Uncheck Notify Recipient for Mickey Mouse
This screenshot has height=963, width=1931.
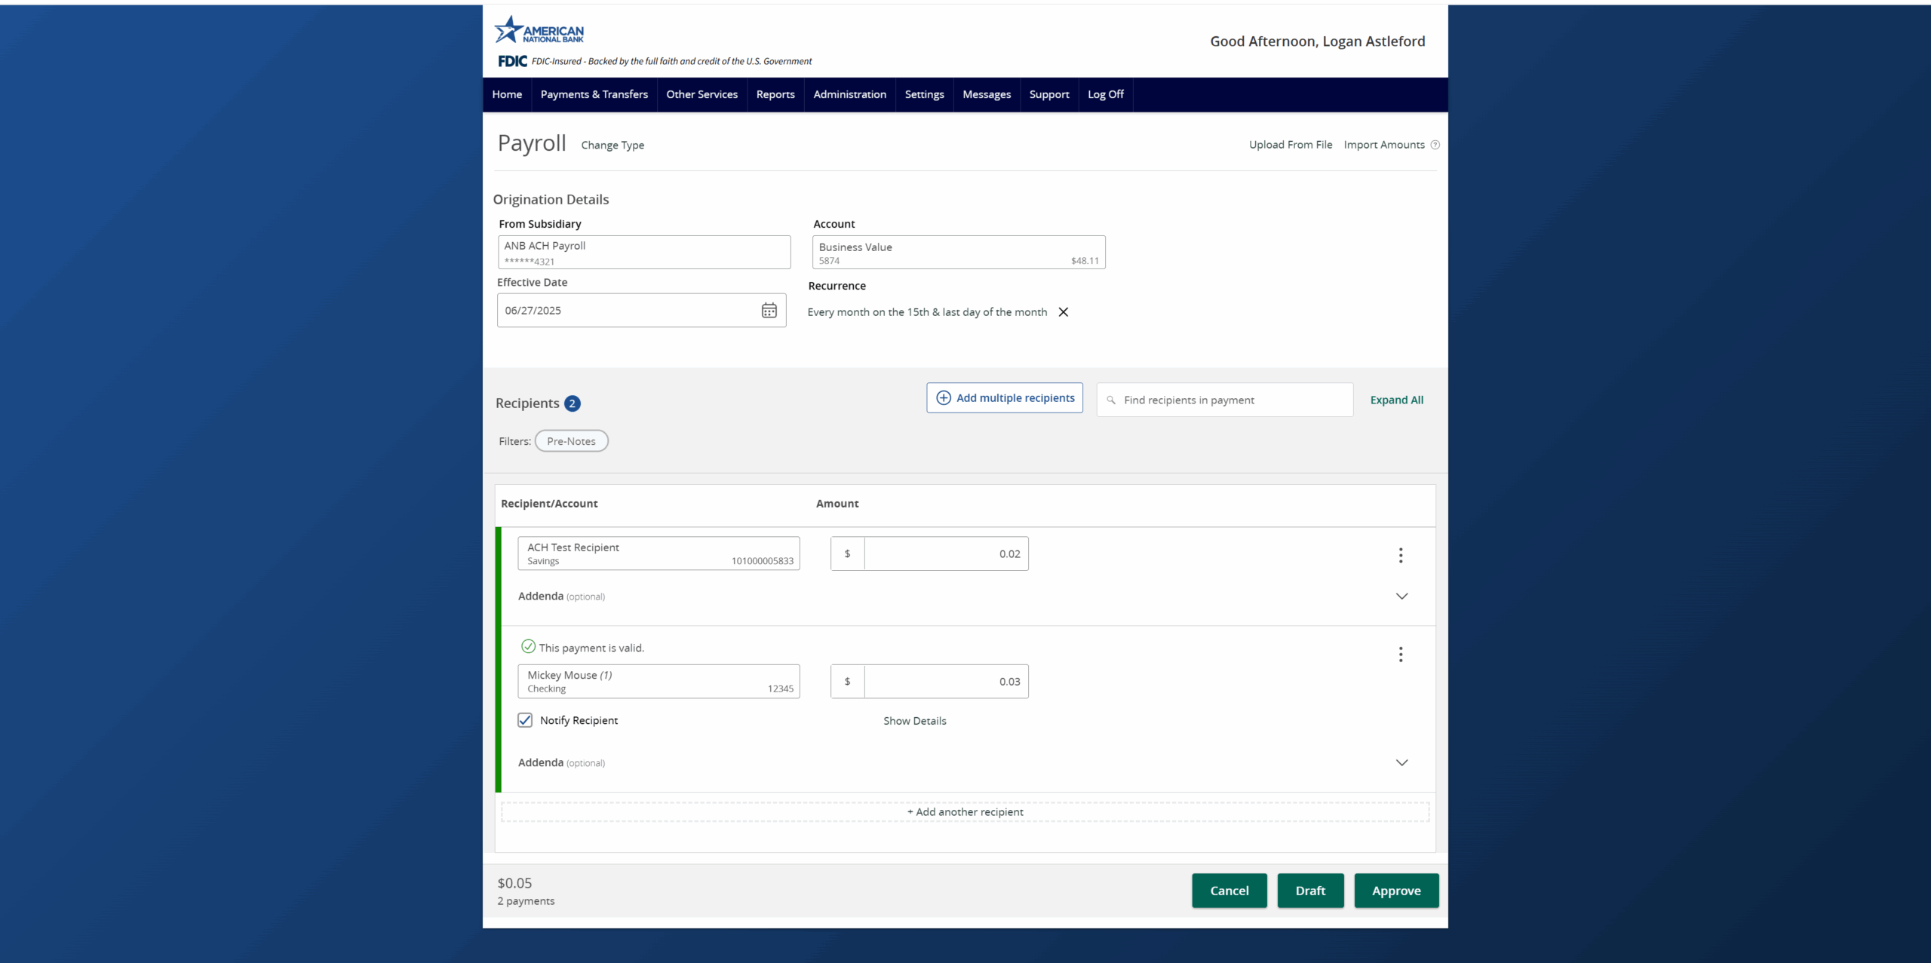(525, 720)
